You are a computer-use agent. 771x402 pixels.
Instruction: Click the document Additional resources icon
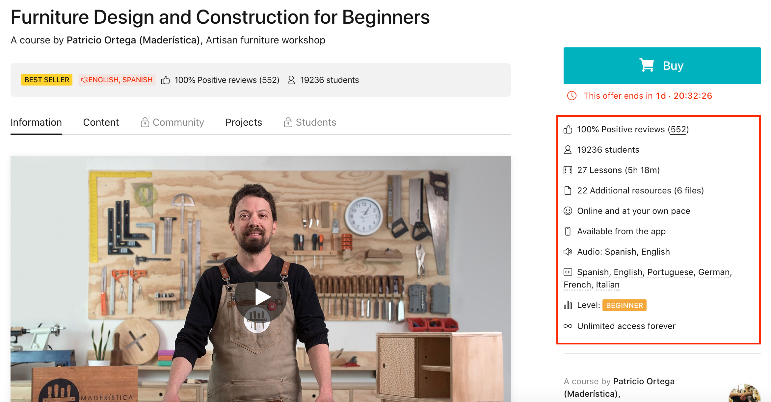pyautogui.click(x=568, y=190)
